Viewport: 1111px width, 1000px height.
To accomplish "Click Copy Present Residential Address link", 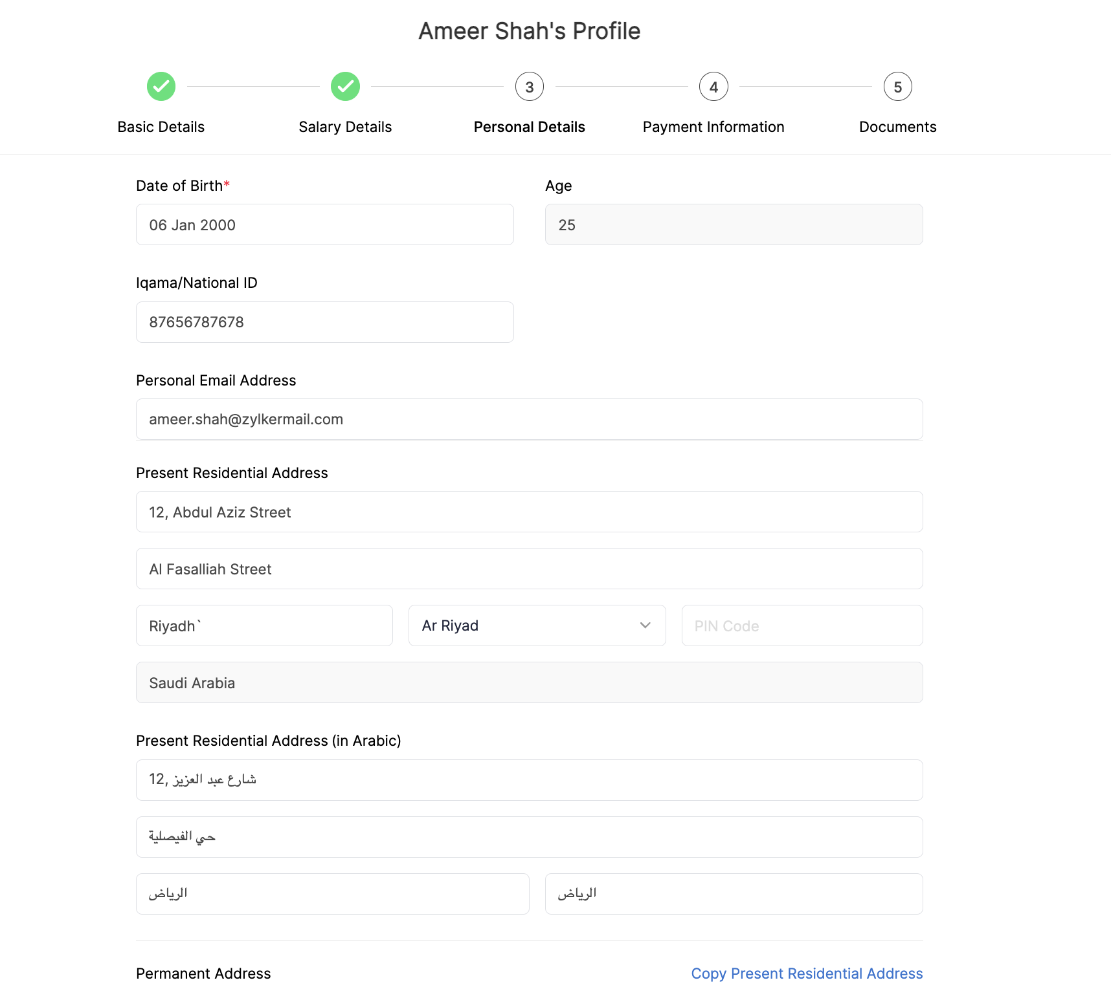I will 807,973.
